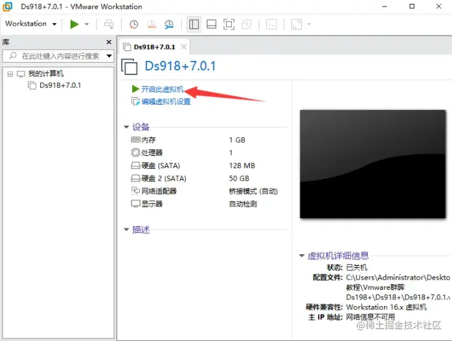
Task: Collapse the 我的计算机 tree node
Action: click(x=10, y=74)
